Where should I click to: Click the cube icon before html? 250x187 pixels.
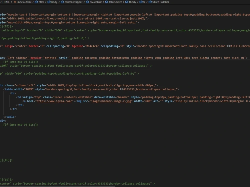tap(36, 2)
